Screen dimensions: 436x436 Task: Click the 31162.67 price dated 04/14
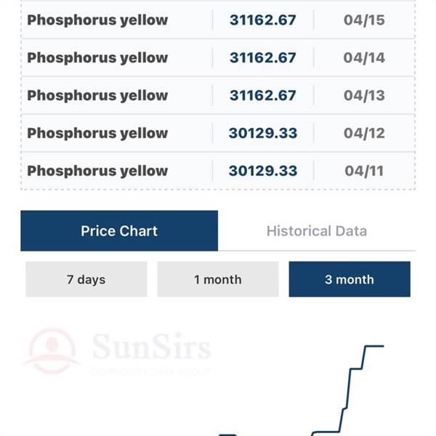(263, 58)
